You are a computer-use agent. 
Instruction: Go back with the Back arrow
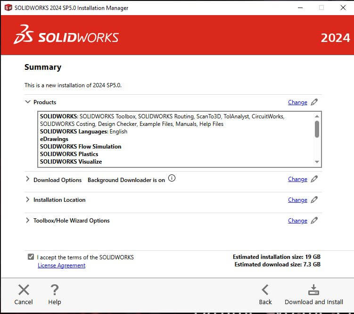coord(265,290)
